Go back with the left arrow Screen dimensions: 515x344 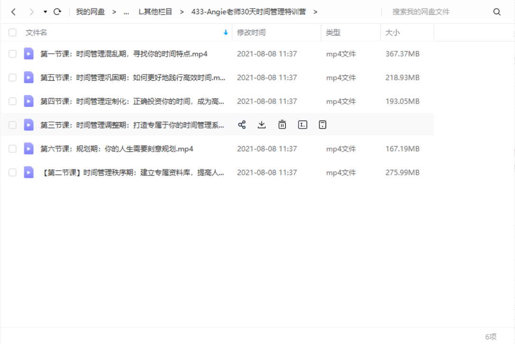coord(13,12)
